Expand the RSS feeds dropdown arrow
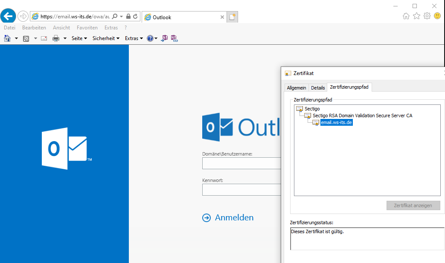Viewport: 445px width, 263px height. [x=35, y=38]
